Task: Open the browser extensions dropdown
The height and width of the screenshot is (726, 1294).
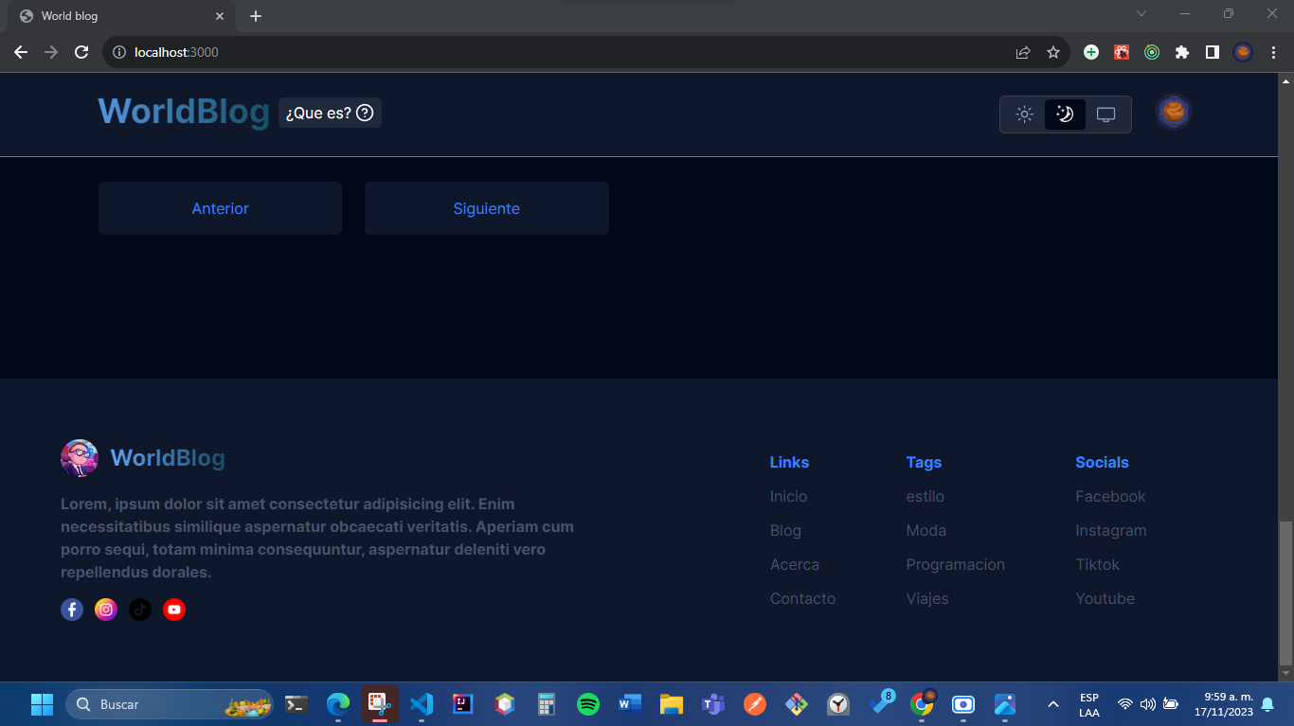Action: [1181, 52]
